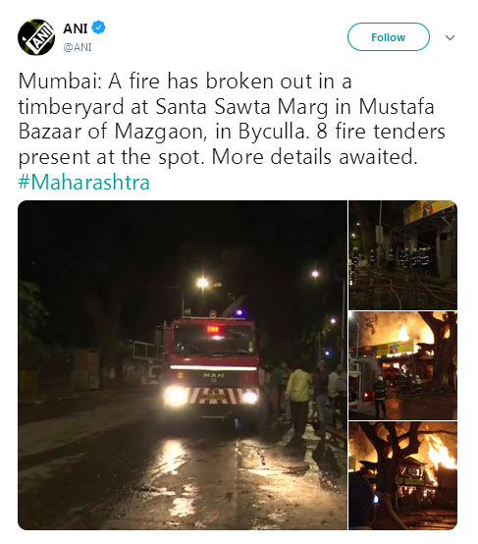Image resolution: width=478 pixels, height=544 pixels.
Task: View the tree silhouette against flames photo
Action: pos(402,475)
